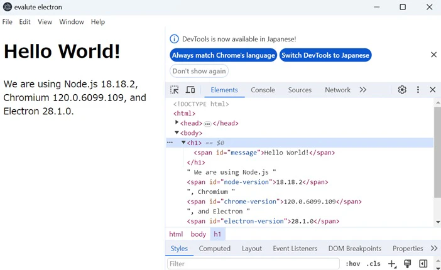Close the DevTools panel
Image resolution: width=441 pixels, height=270 pixels.
coord(433,90)
